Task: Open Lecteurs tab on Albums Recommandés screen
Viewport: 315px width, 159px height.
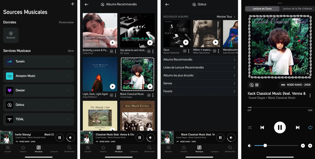Action: 134,149
